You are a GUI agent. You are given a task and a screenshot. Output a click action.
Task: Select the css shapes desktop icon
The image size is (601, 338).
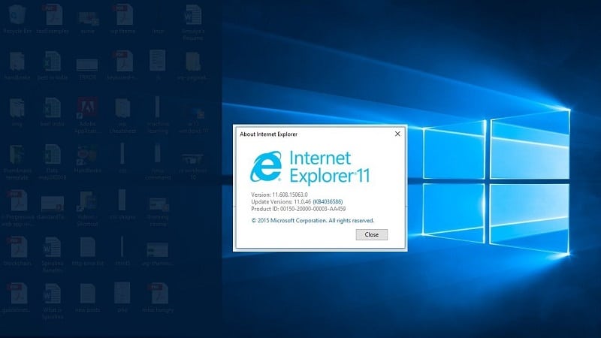[x=122, y=204]
